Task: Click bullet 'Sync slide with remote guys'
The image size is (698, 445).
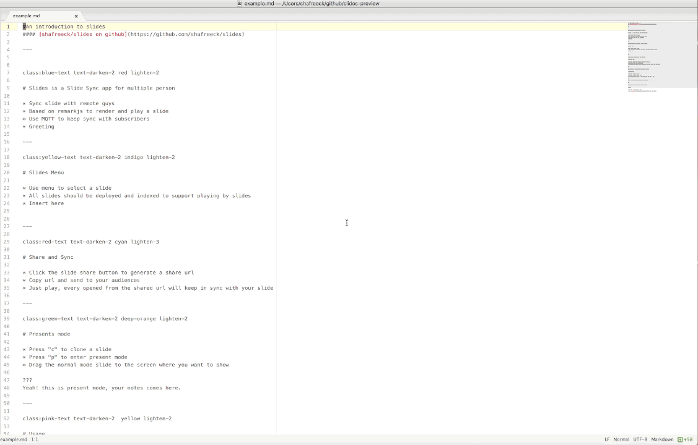Action: click(69, 103)
